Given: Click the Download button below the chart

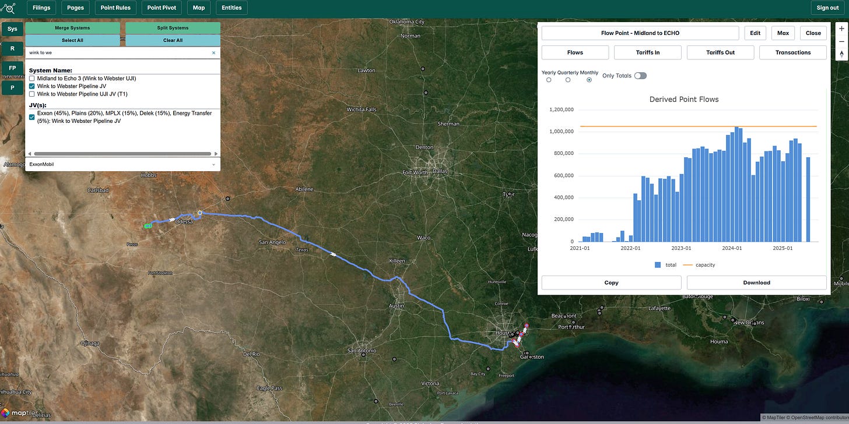Looking at the screenshot, I should coord(757,282).
